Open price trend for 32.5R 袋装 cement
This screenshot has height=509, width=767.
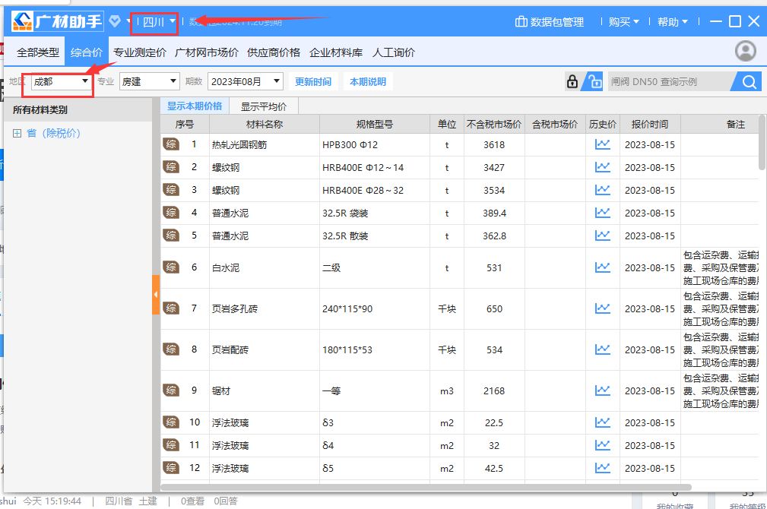[603, 213]
